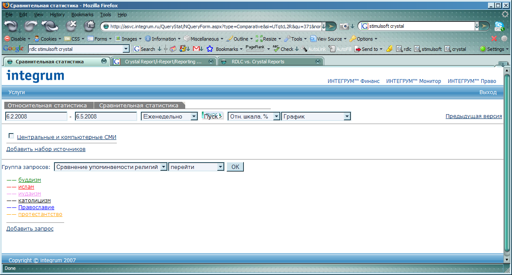This screenshot has width=512, height=275.
Task: Open the CSS web developer menu
Action: point(74,38)
